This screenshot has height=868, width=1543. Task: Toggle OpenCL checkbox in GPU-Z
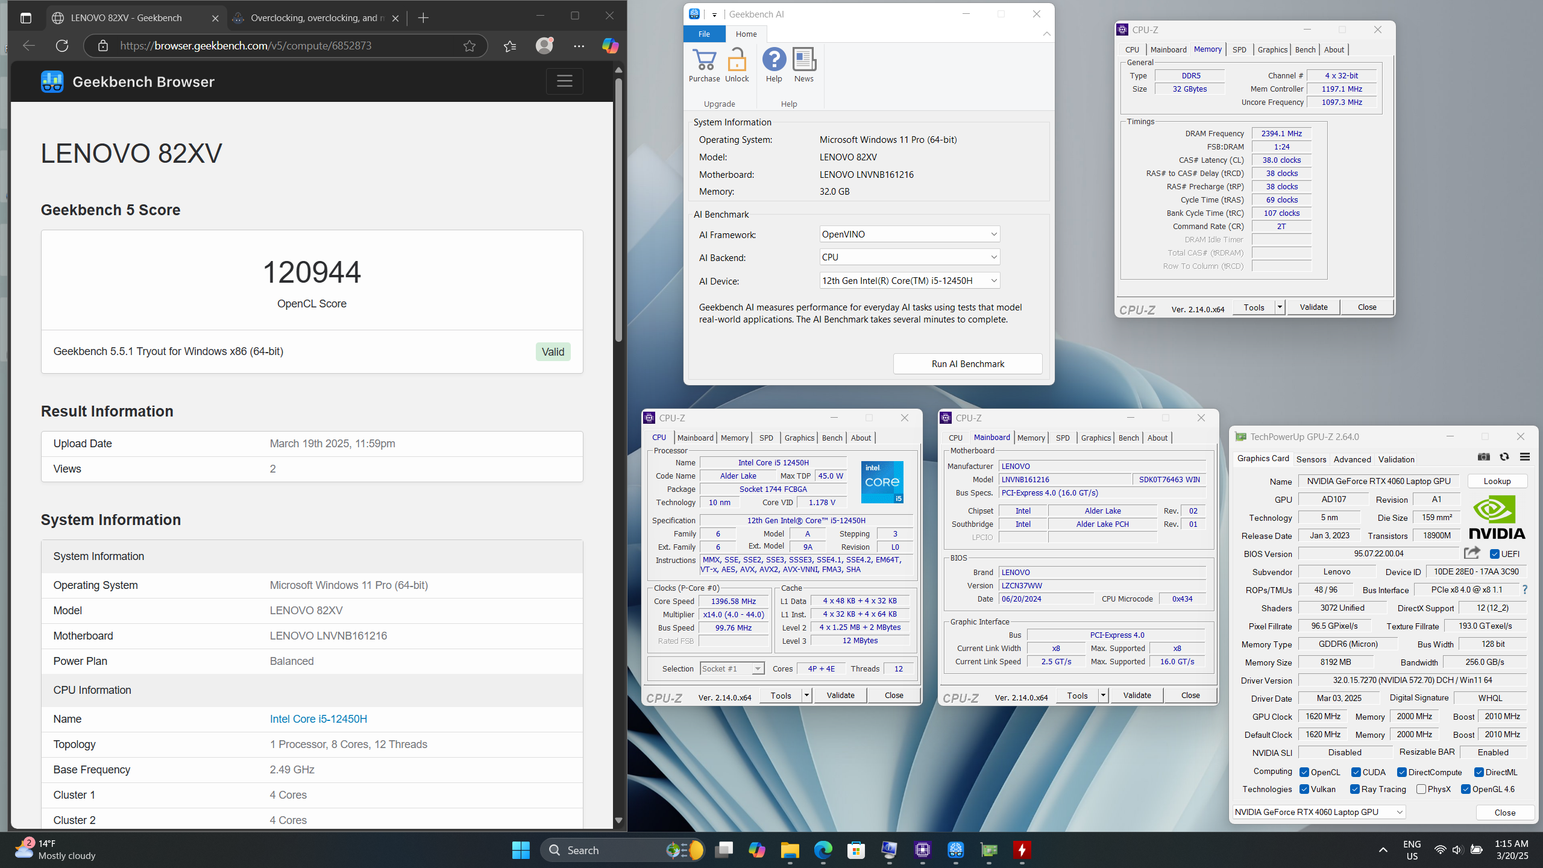pos(1304,772)
